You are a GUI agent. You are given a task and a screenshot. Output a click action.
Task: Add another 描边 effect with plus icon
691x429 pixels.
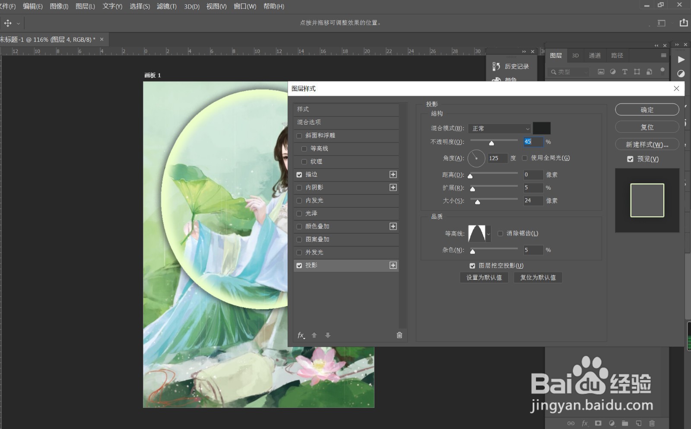393,174
